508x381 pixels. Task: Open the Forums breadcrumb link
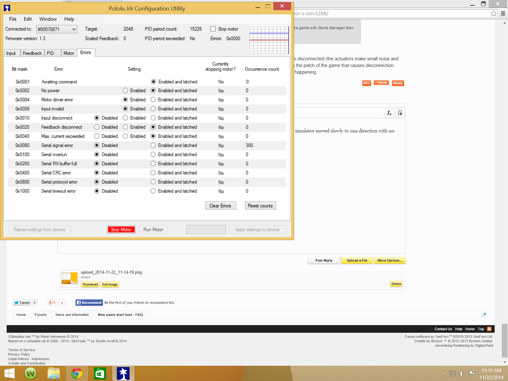point(40,315)
